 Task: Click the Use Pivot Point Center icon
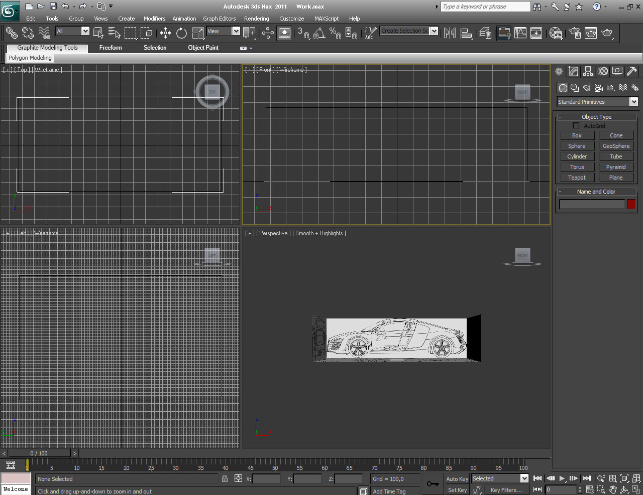point(249,33)
